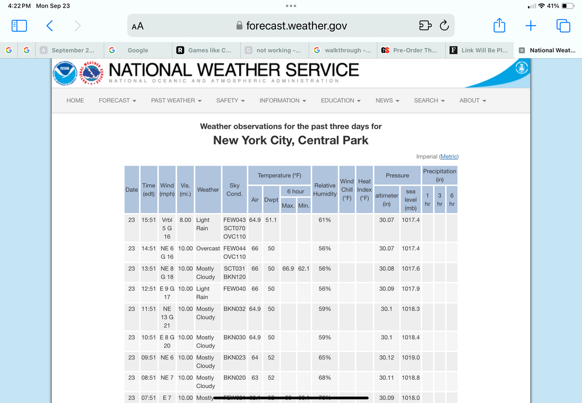Switch units via the Metric link
The width and height of the screenshot is (582, 403).
[x=449, y=156]
